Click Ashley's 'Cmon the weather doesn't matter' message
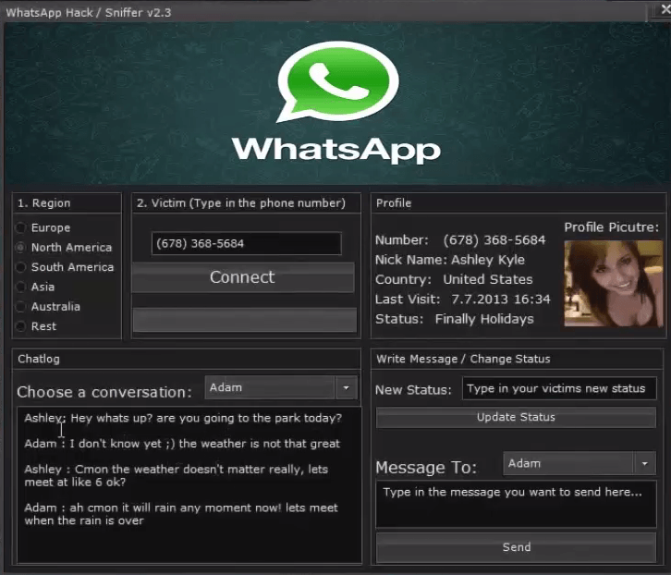The height and width of the screenshot is (575, 671). point(177,475)
